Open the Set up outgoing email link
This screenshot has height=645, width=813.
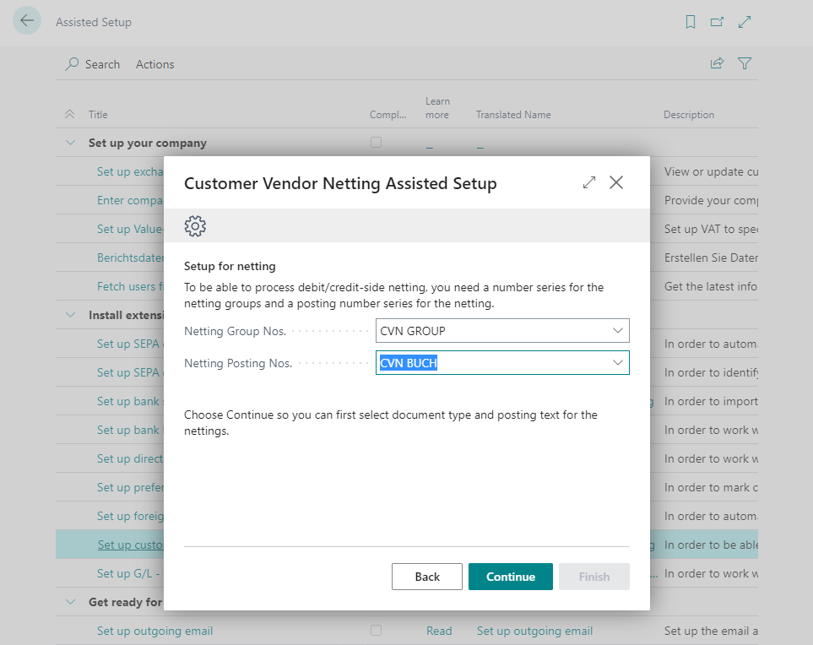tap(154, 631)
